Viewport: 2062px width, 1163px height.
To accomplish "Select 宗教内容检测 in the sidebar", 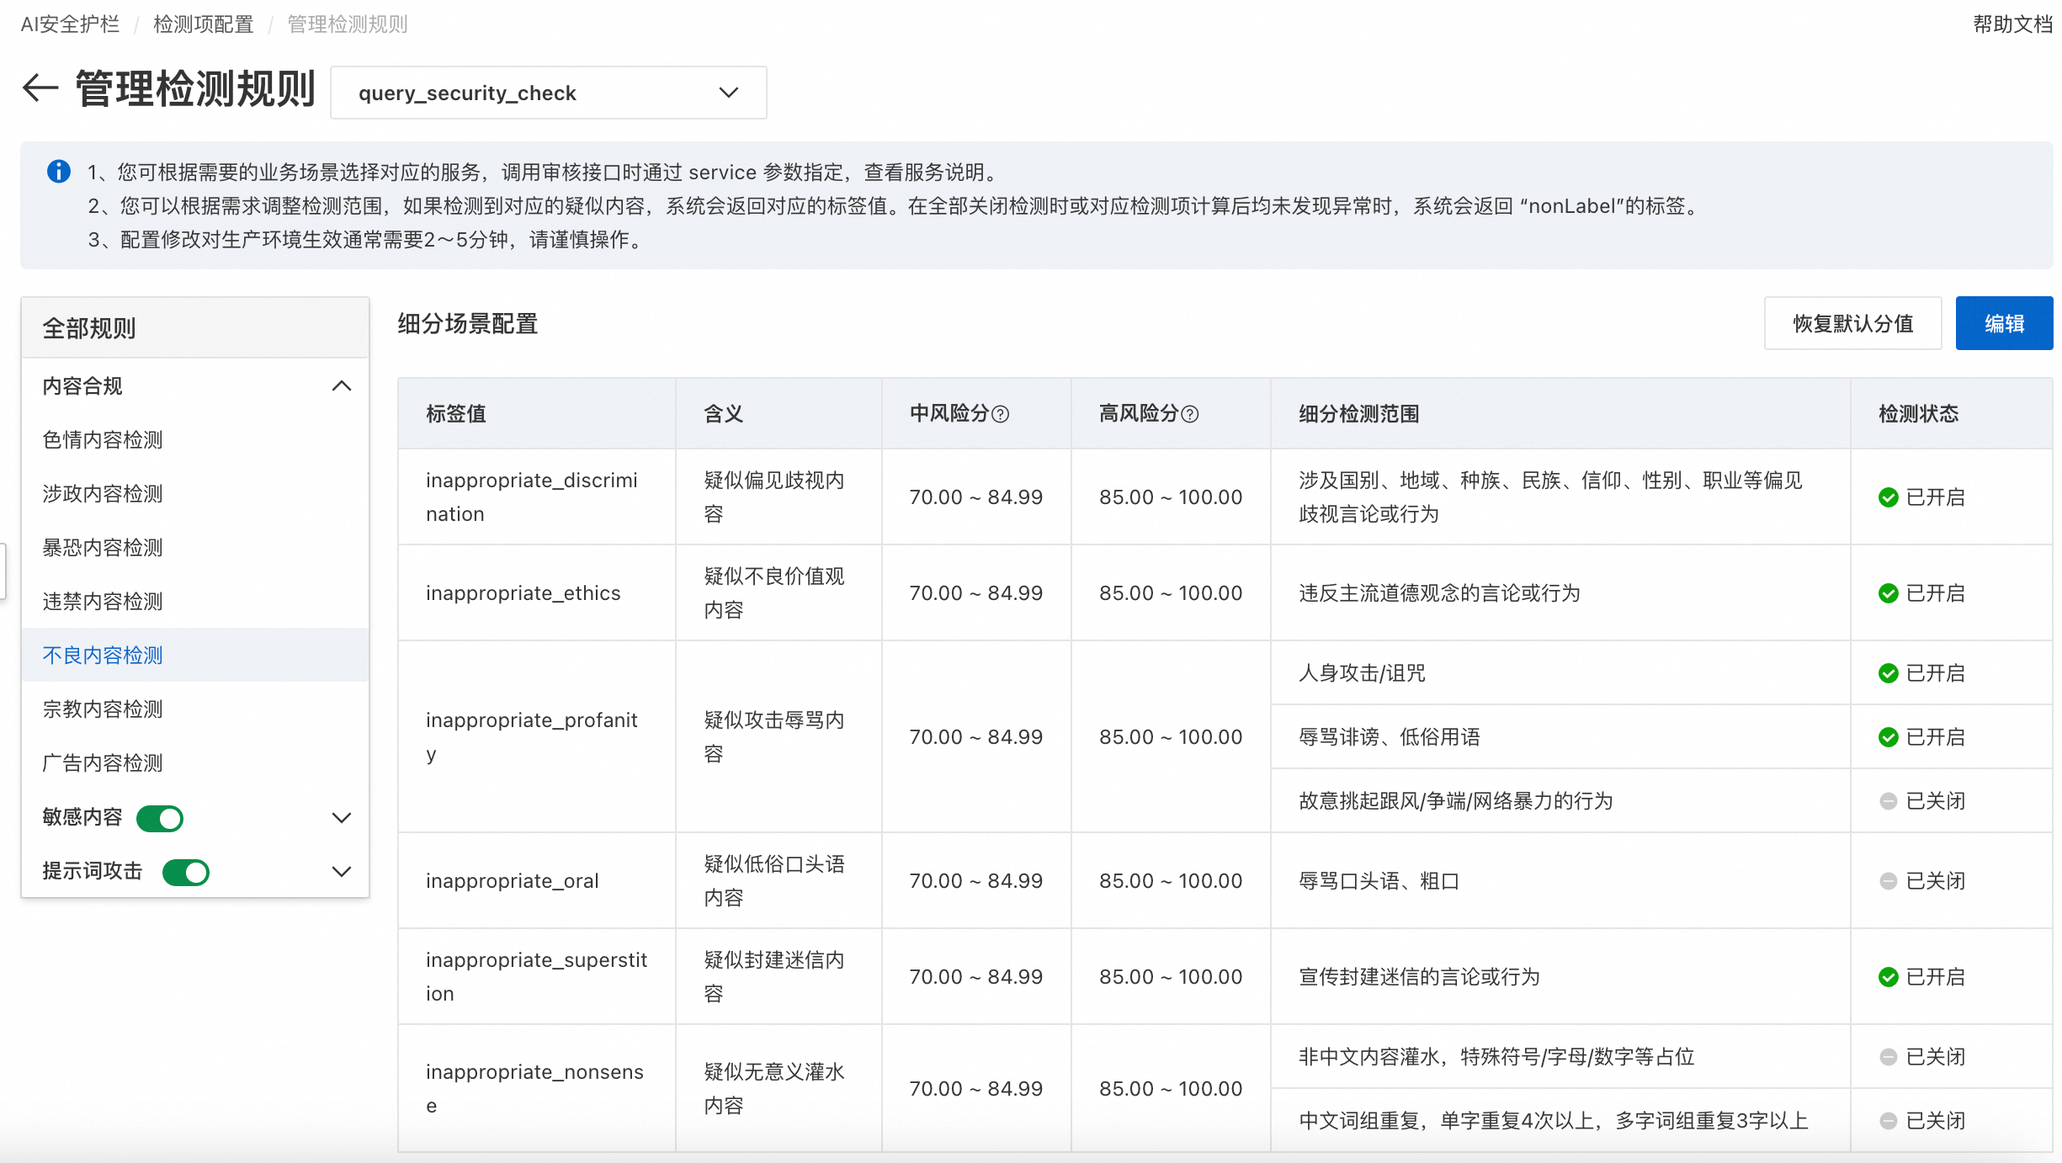I will tap(195, 709).
